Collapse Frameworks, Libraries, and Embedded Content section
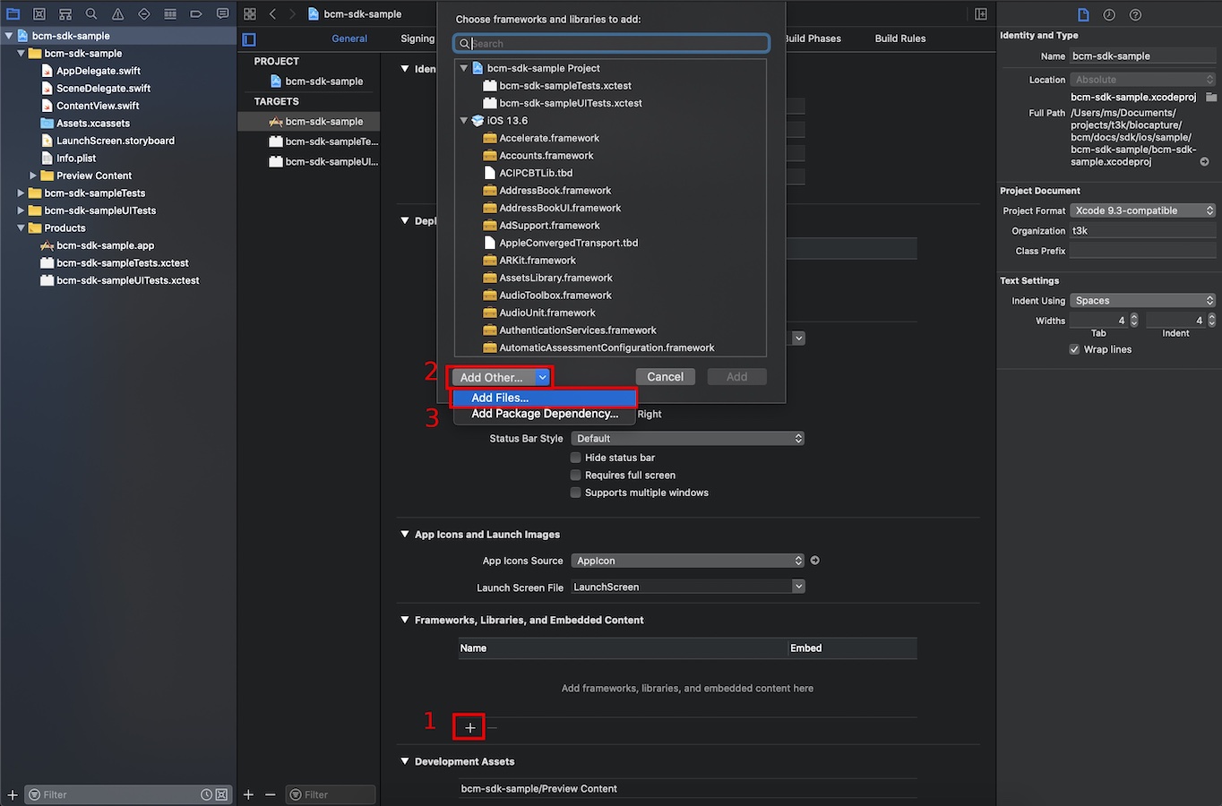 [405, 620]
